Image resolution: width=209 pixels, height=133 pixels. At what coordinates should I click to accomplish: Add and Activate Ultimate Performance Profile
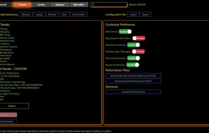(133, 76)
